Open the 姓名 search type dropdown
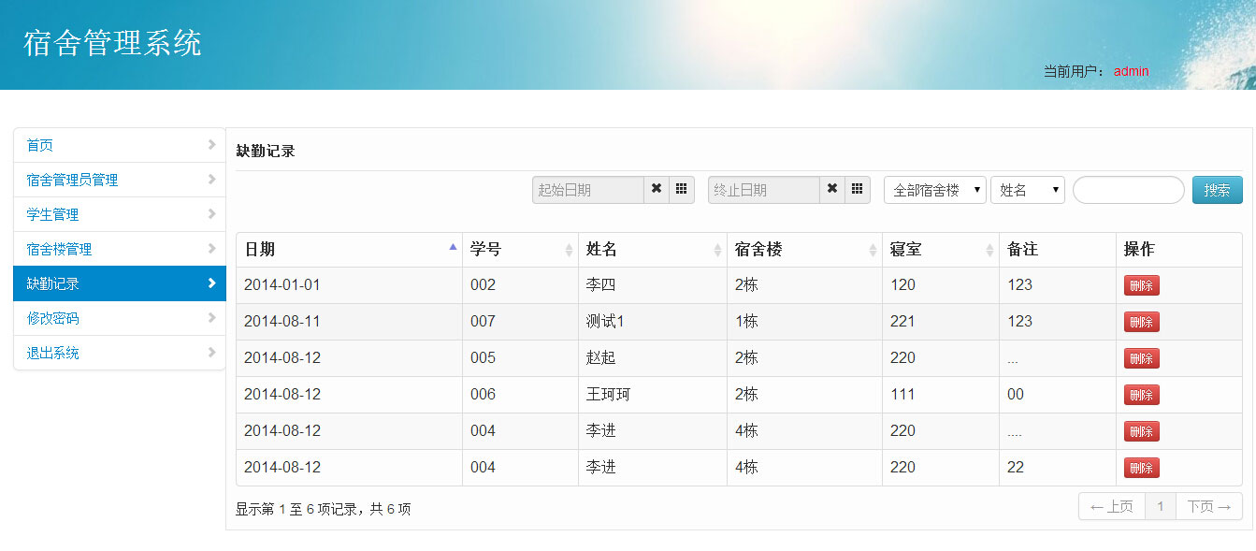This screenshot has height=551, width=1256. pyautogui.click(x=1028, y=189)
